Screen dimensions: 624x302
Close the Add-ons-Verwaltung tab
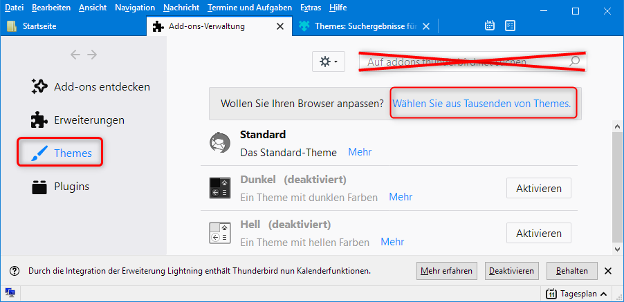point(280,27)
